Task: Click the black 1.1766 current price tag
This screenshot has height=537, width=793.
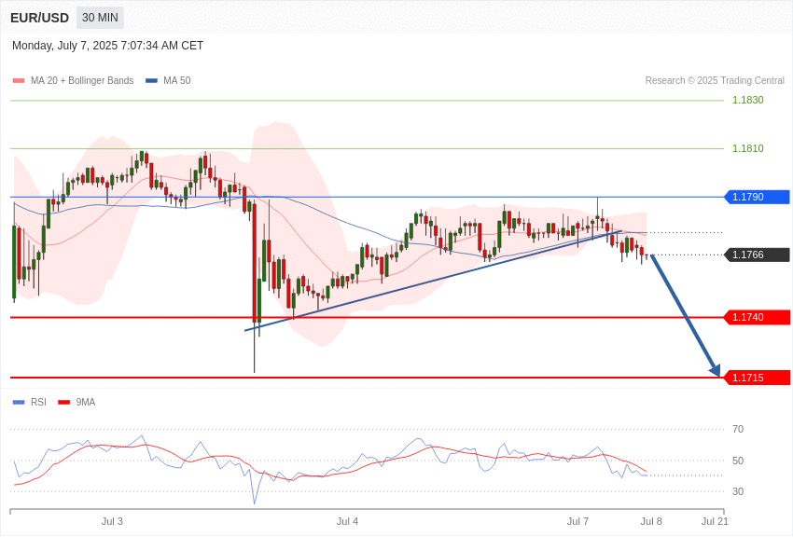Action: coord(758,255)
